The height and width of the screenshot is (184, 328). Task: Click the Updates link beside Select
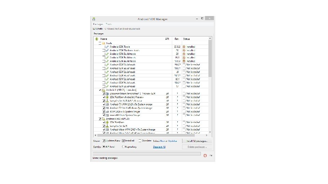pos(173,141)
